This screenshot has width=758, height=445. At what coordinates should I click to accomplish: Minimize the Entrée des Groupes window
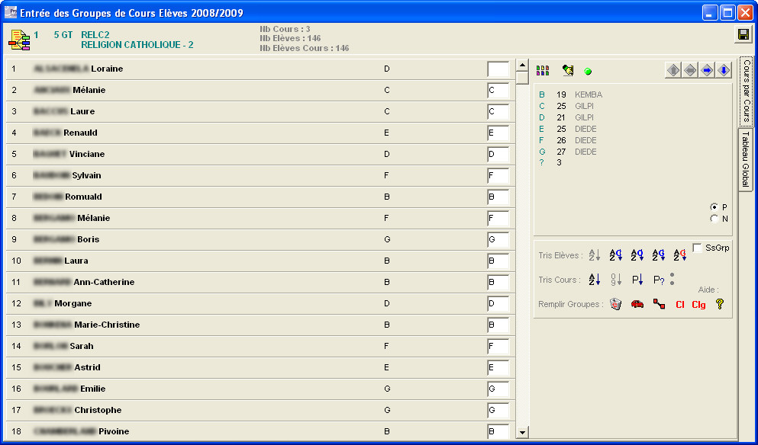pos(710,12)
